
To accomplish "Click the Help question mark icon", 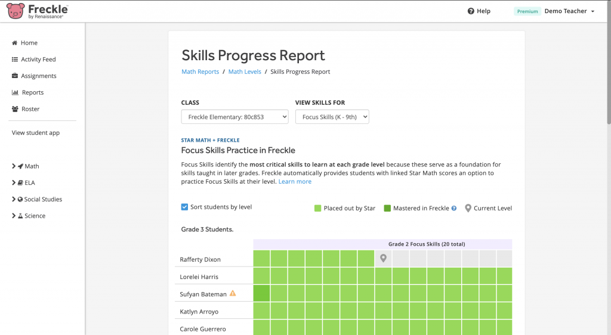I will point(471,11).
